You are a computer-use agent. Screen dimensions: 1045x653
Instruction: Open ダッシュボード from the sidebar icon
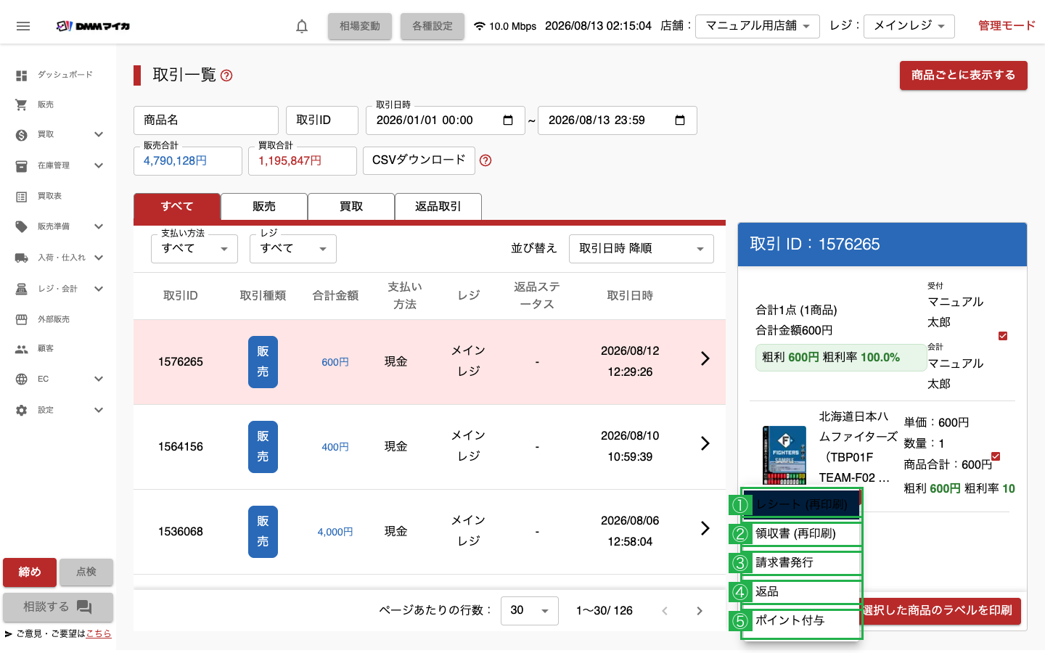22,75
